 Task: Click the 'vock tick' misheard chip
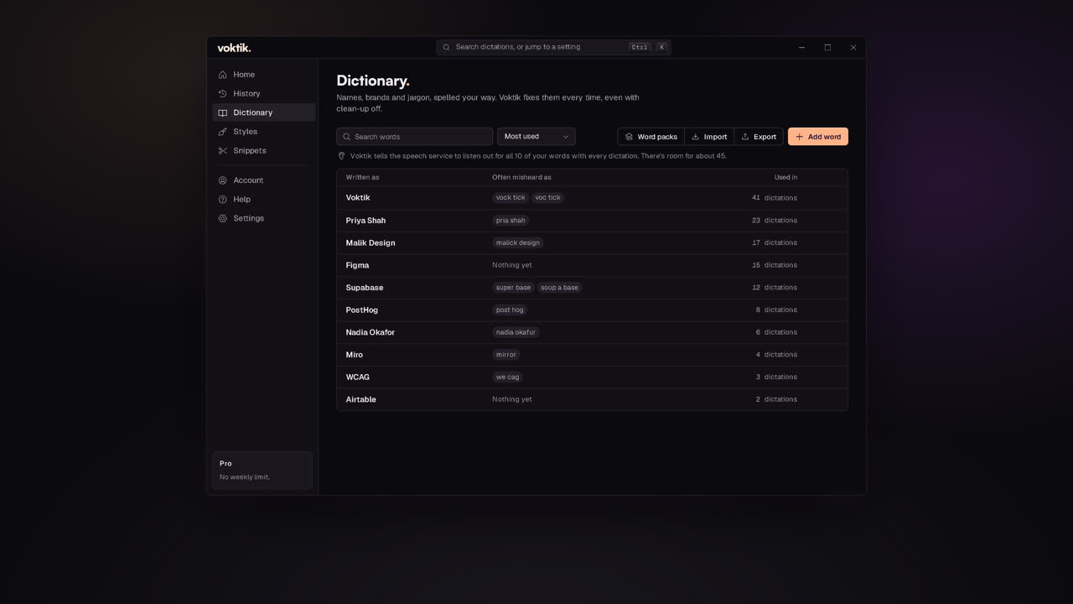[511, 198]
